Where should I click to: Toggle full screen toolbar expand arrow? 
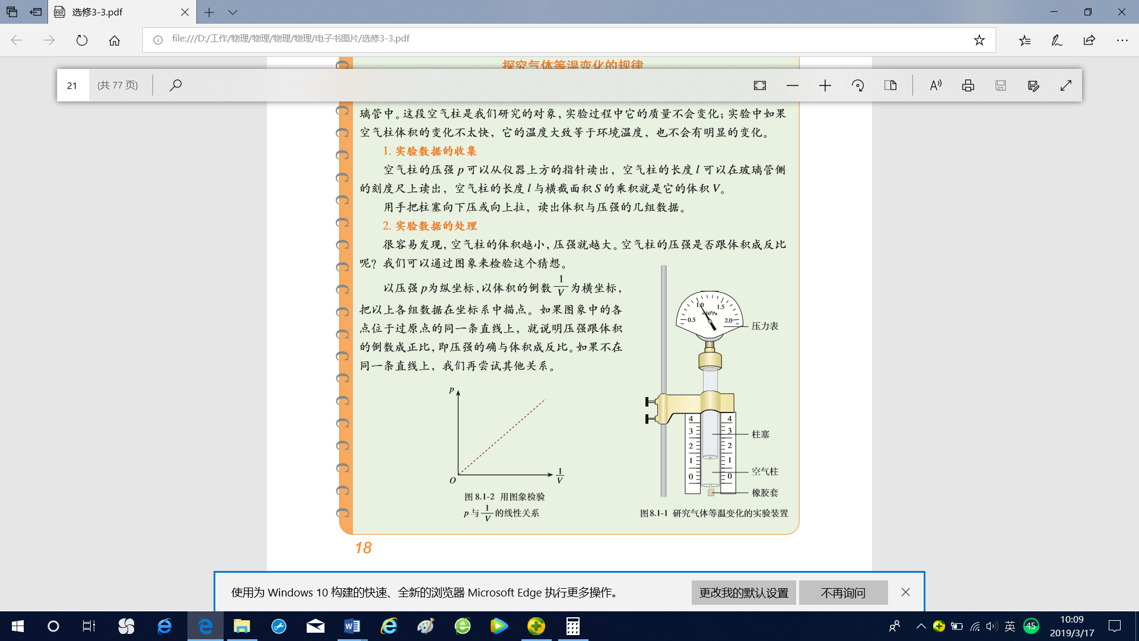(x=1066, y=85)
